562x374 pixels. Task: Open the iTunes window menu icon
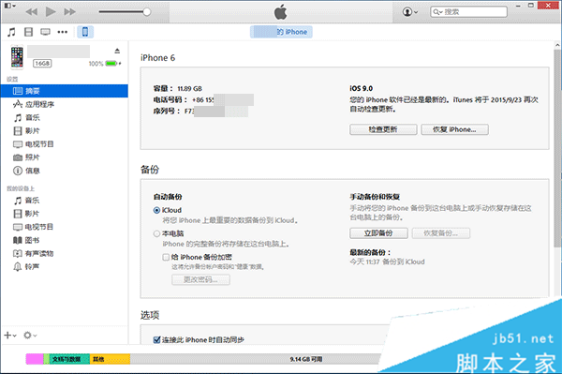(9, 6)
